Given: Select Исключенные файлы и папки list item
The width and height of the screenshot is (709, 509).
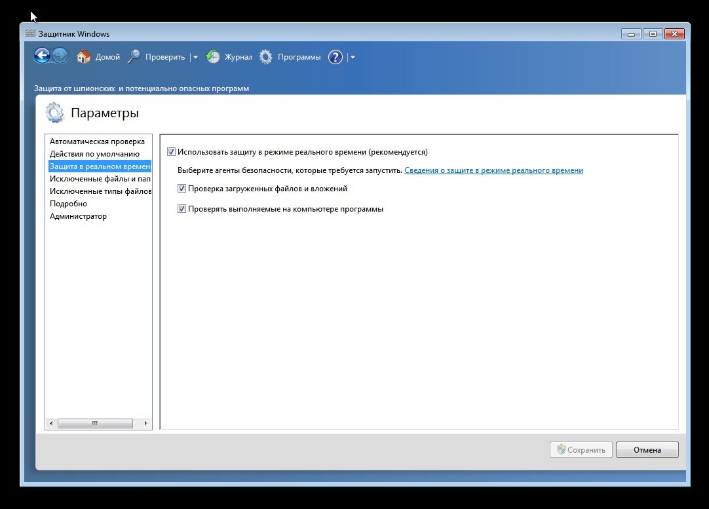Looking at the screenshot, I should click(100, 179).
